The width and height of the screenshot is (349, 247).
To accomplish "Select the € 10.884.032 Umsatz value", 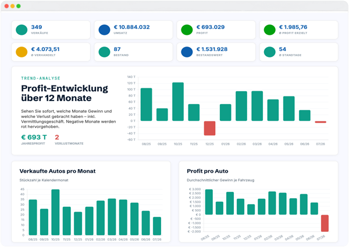I will point(132,27).
